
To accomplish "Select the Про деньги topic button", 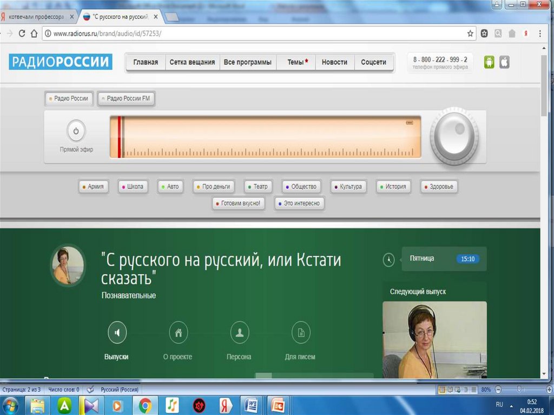I will click(x=213, y=187).
